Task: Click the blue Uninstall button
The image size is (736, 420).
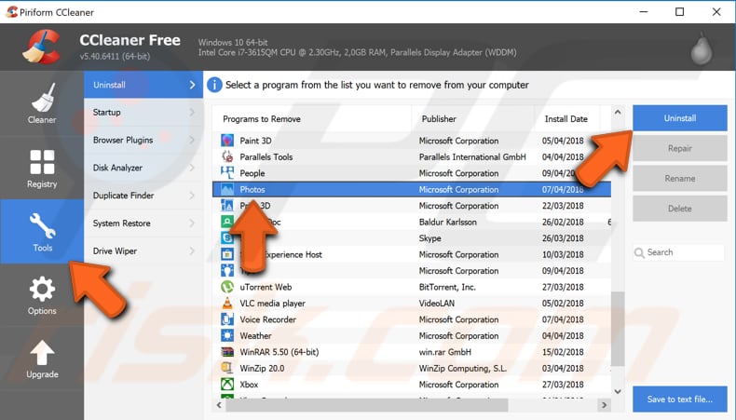Action: (680, 118)
